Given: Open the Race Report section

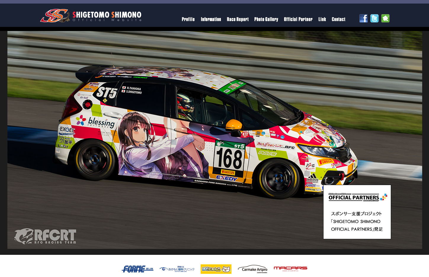Looking at the screenshot, I should [x=238, y=19].
